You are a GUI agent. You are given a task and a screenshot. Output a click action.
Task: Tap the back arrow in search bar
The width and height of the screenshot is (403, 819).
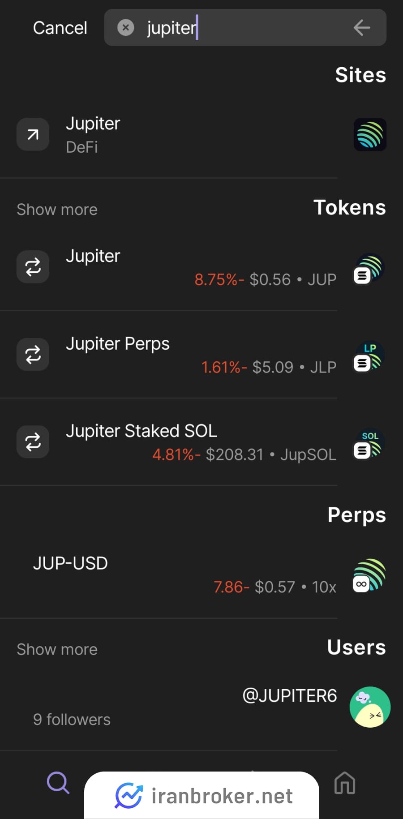pos(362,28)
